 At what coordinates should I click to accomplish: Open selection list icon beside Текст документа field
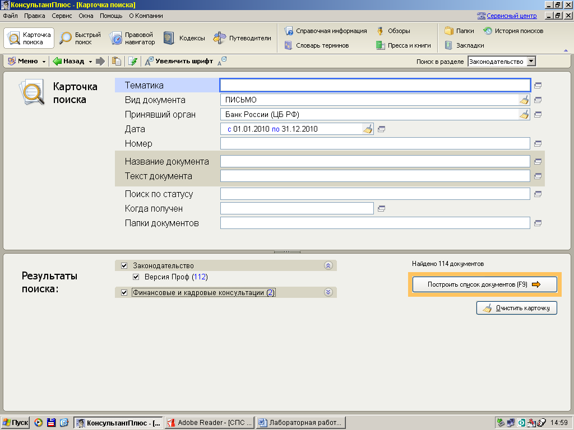tap(538, 176)
